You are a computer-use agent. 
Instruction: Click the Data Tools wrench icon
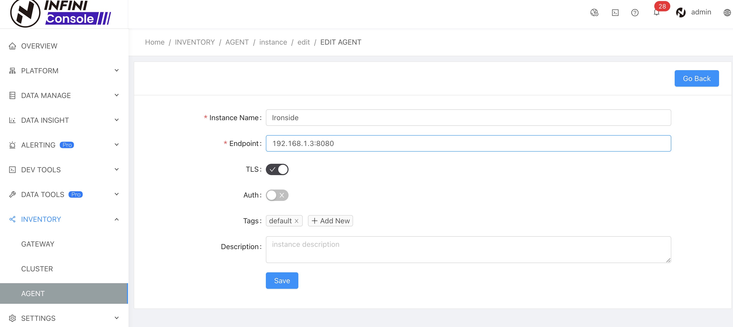tap(12, 194)
